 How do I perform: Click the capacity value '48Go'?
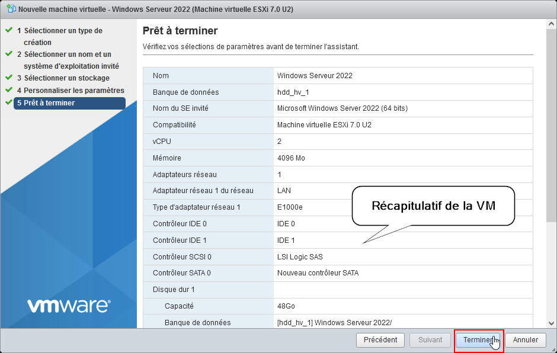point(286,306)
